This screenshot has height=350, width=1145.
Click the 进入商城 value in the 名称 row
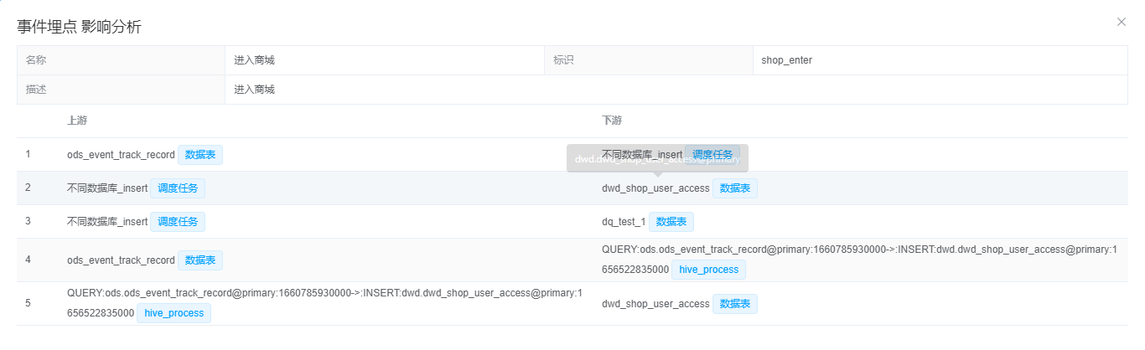point(254,60)
